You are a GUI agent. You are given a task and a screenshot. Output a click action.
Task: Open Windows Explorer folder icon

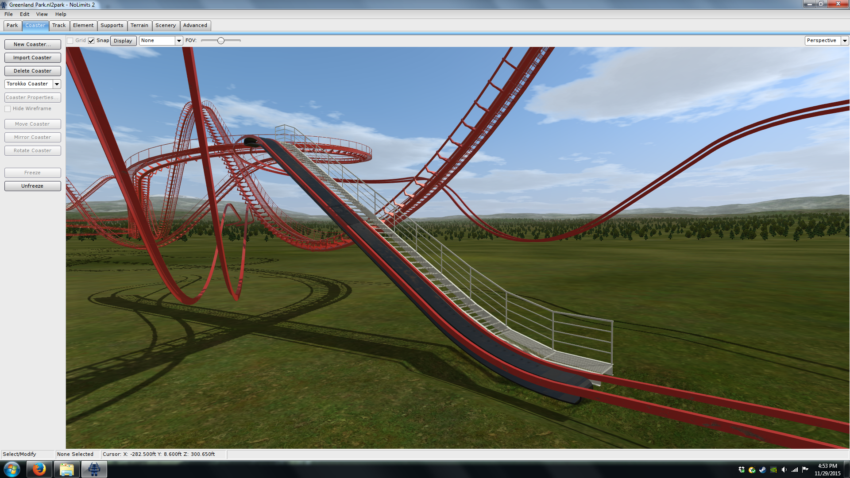67,469
